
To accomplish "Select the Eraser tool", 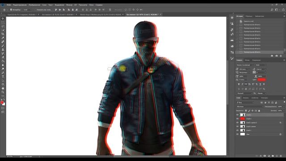I will [3, 57].
